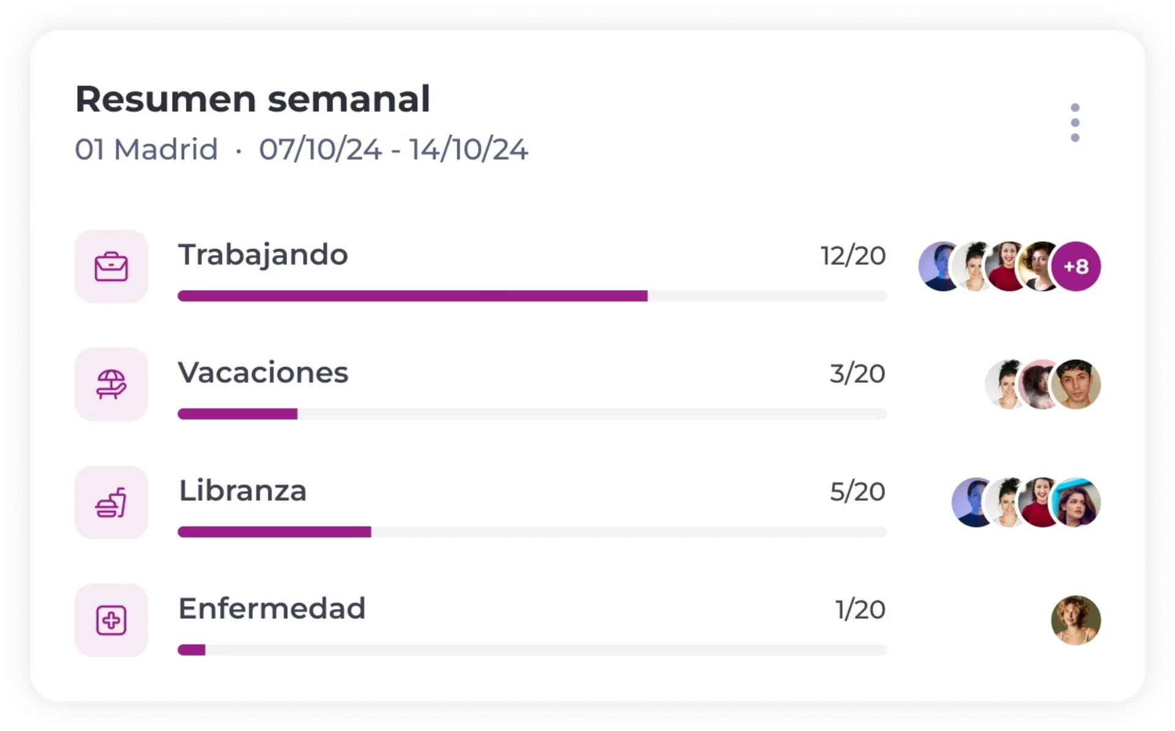The image size is (1175, 731).
Task: Select the teal-background avatar in Libranza row
Action: point(1076,503)
